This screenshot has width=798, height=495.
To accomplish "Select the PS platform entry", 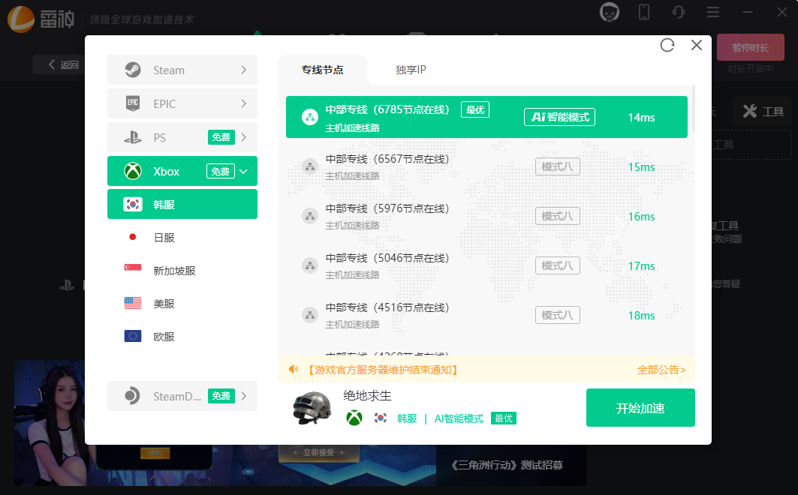I will click(x=182, y=137).
